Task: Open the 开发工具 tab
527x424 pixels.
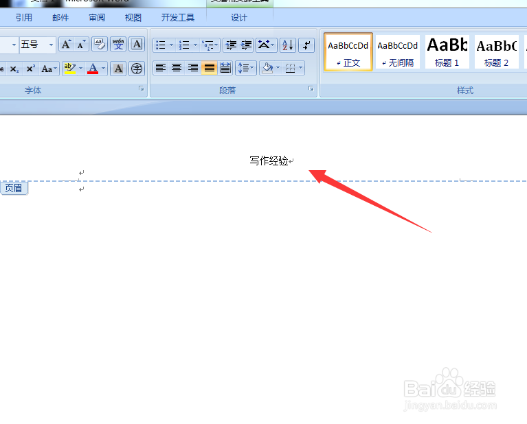Action: click(x=178, y=17)
